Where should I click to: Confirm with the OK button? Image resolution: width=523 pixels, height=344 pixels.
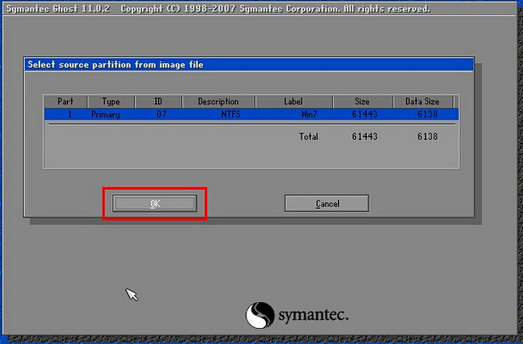154,203
